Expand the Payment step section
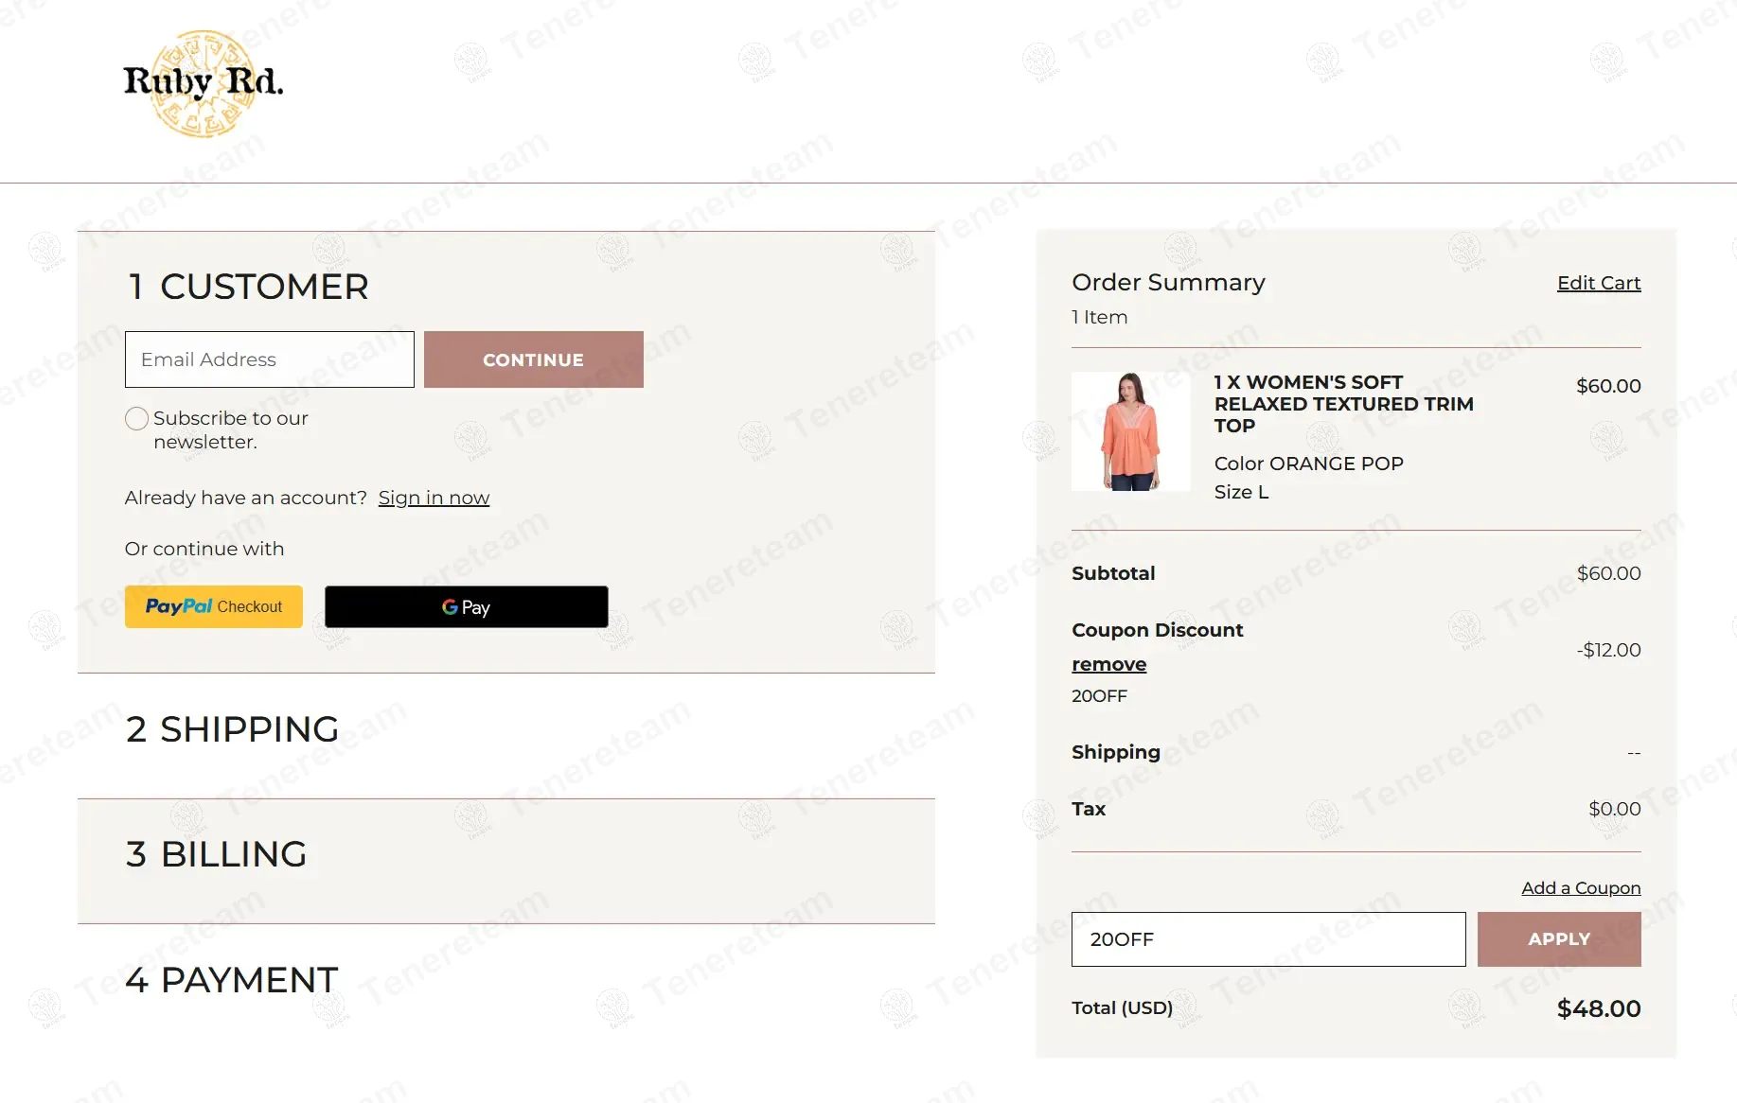The image size is (1737, 1103). [231, 980]
